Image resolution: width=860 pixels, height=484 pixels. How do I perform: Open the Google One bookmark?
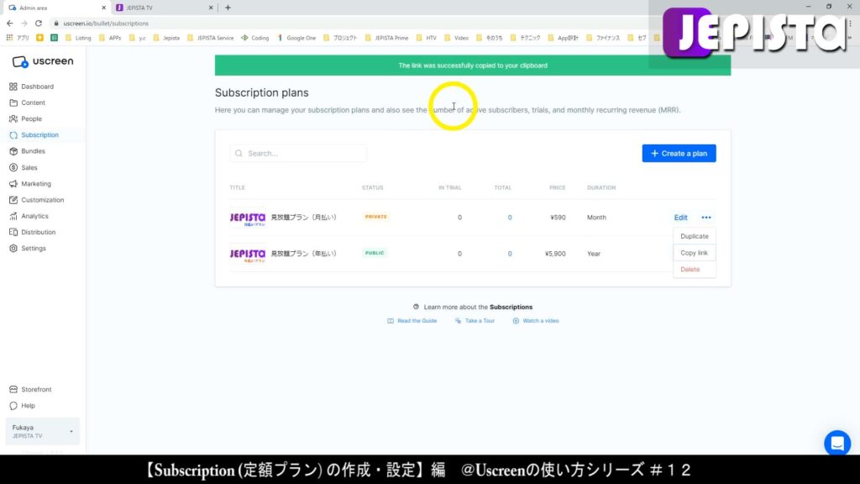(296, 38)
